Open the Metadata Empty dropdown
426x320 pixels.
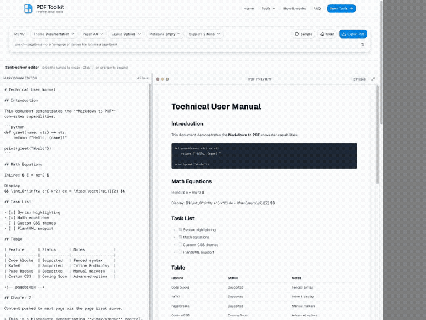[165, 34]
